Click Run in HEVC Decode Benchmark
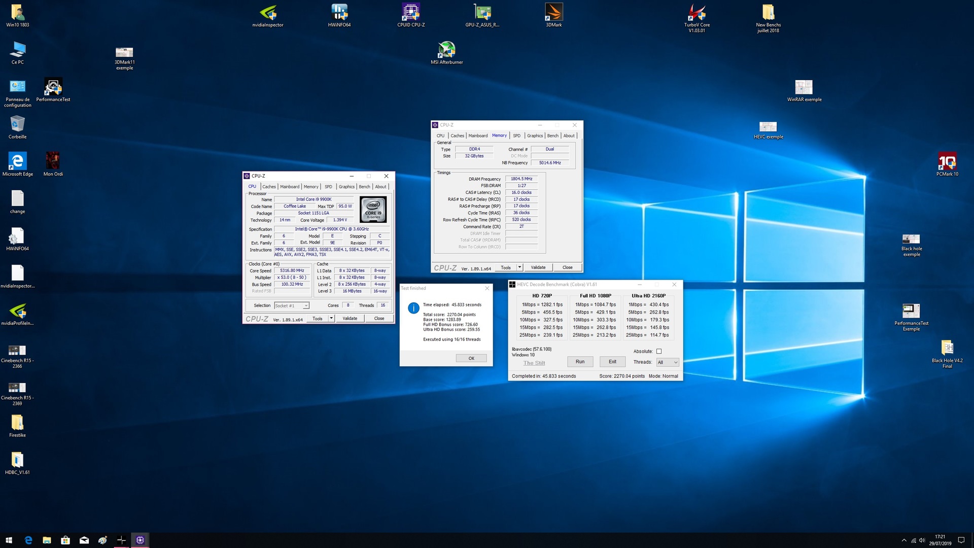The image size is (974, 548). 580,362
